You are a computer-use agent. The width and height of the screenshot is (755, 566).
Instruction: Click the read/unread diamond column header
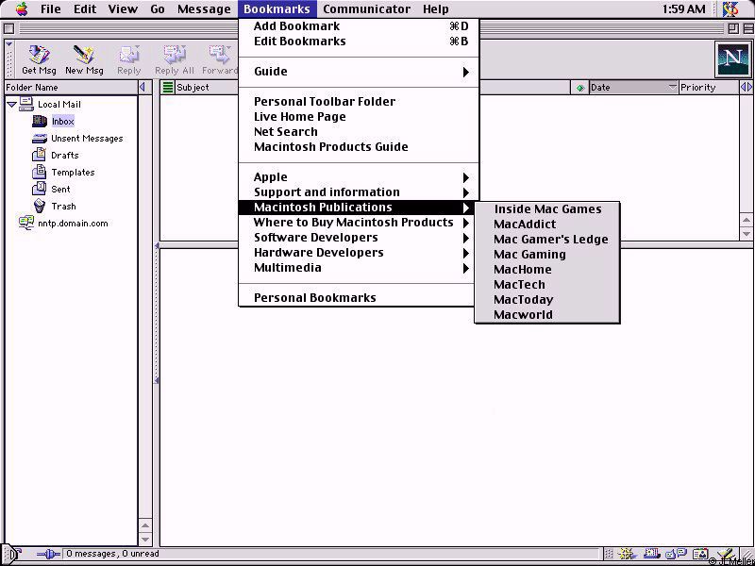point(579,88)
